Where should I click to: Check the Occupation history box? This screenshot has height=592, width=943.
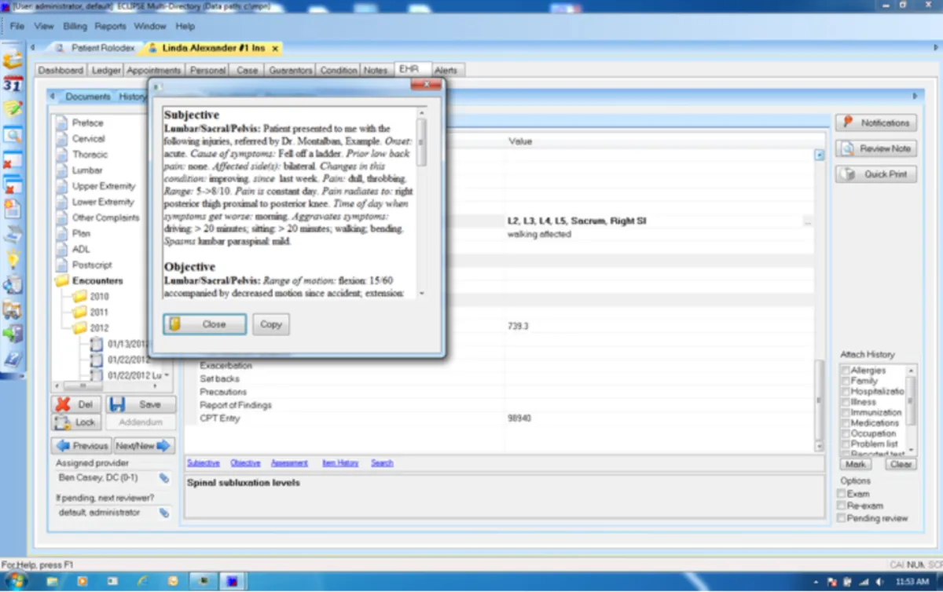846,433
